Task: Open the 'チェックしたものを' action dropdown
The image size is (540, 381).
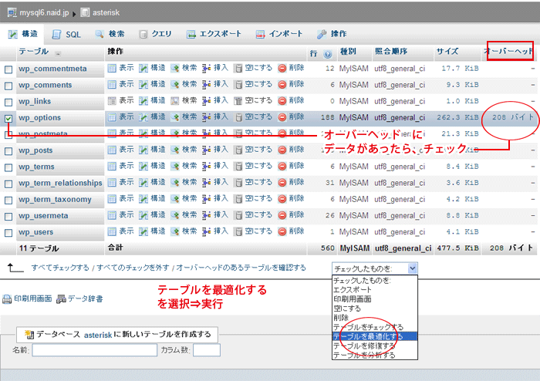Action: click(x=375, y=268)
